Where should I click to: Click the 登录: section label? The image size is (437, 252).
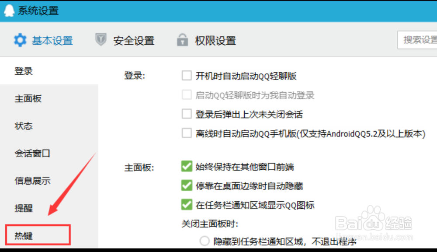[135, 76]
